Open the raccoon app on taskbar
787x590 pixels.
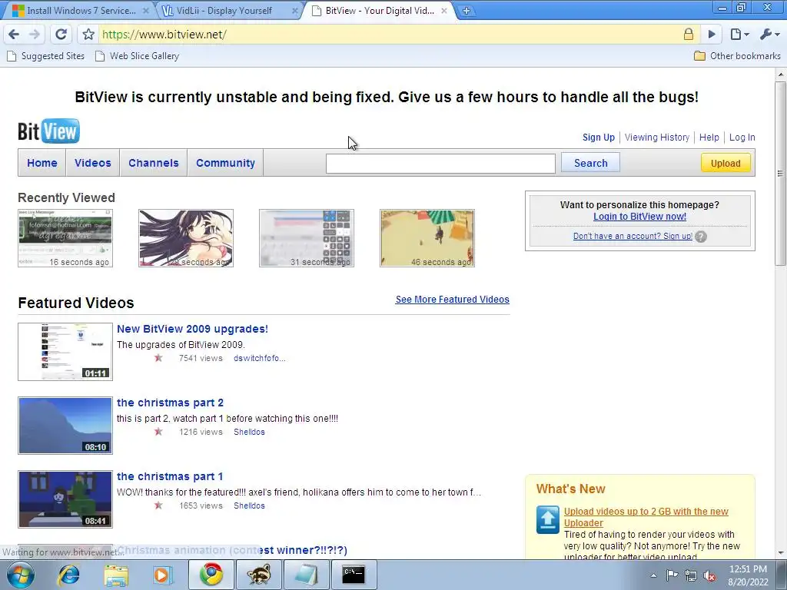coord(259,575)
